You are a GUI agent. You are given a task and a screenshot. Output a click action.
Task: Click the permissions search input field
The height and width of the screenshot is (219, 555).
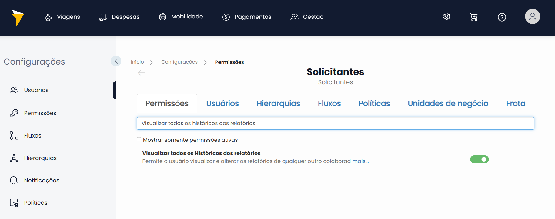pos(335,123)
